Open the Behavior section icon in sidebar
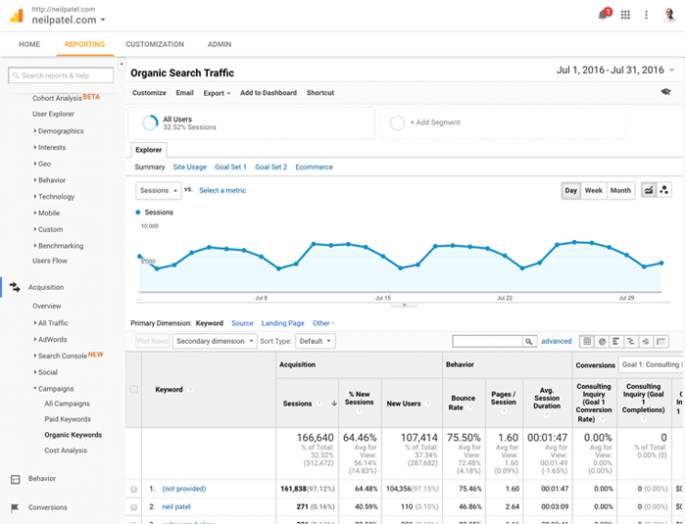685x524 pixels. 16,479
